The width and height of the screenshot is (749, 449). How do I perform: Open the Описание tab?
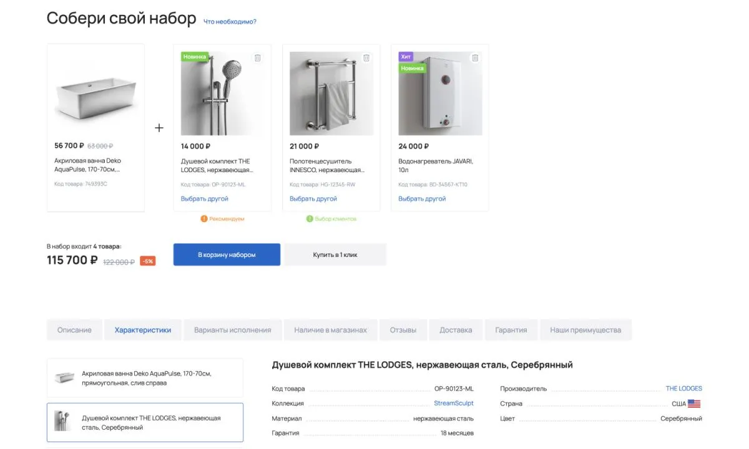click(x=74, y=330)
